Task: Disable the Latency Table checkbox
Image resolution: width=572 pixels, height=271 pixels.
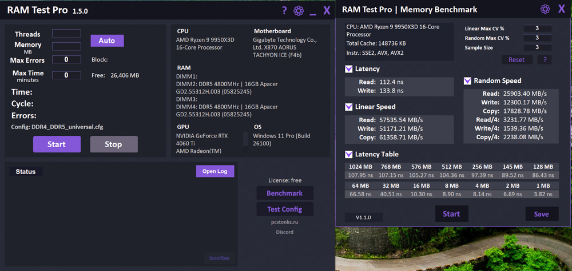Action: click(x=349, y=154)
